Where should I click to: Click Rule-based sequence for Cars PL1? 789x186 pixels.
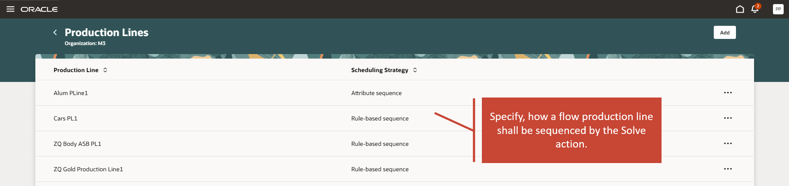click(379, 118)
